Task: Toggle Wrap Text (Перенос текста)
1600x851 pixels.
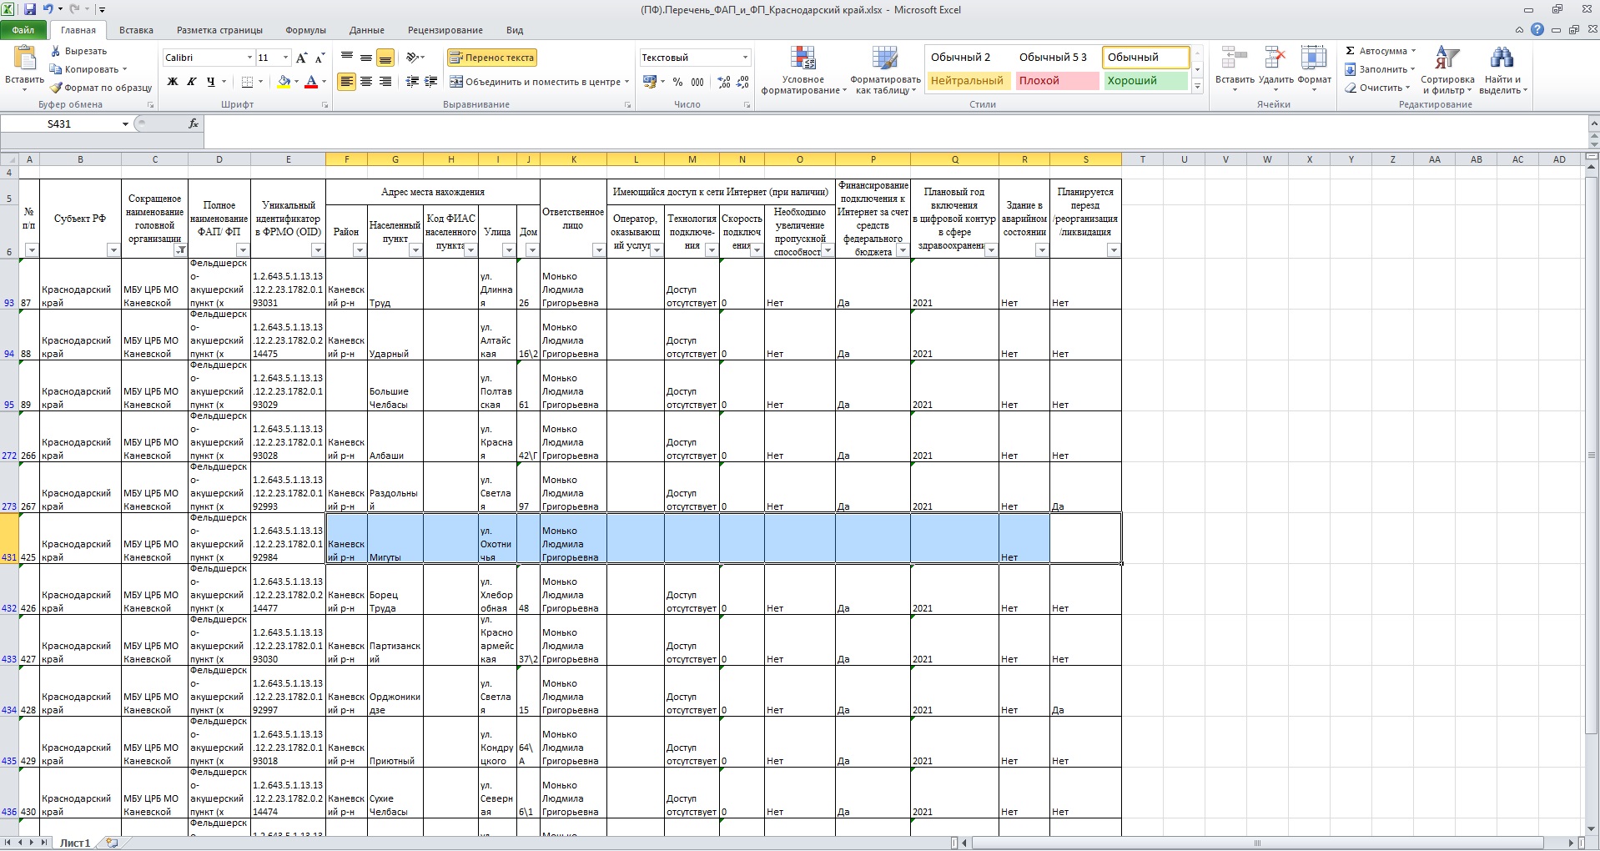Action: (492, 58)
